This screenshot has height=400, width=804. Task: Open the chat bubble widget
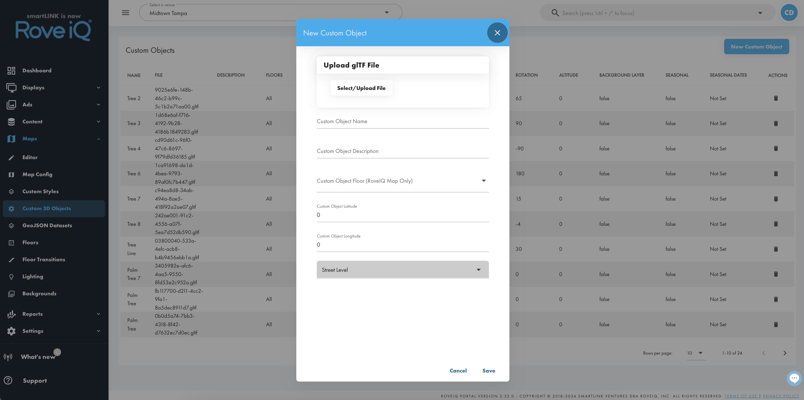tap(794, 378)
